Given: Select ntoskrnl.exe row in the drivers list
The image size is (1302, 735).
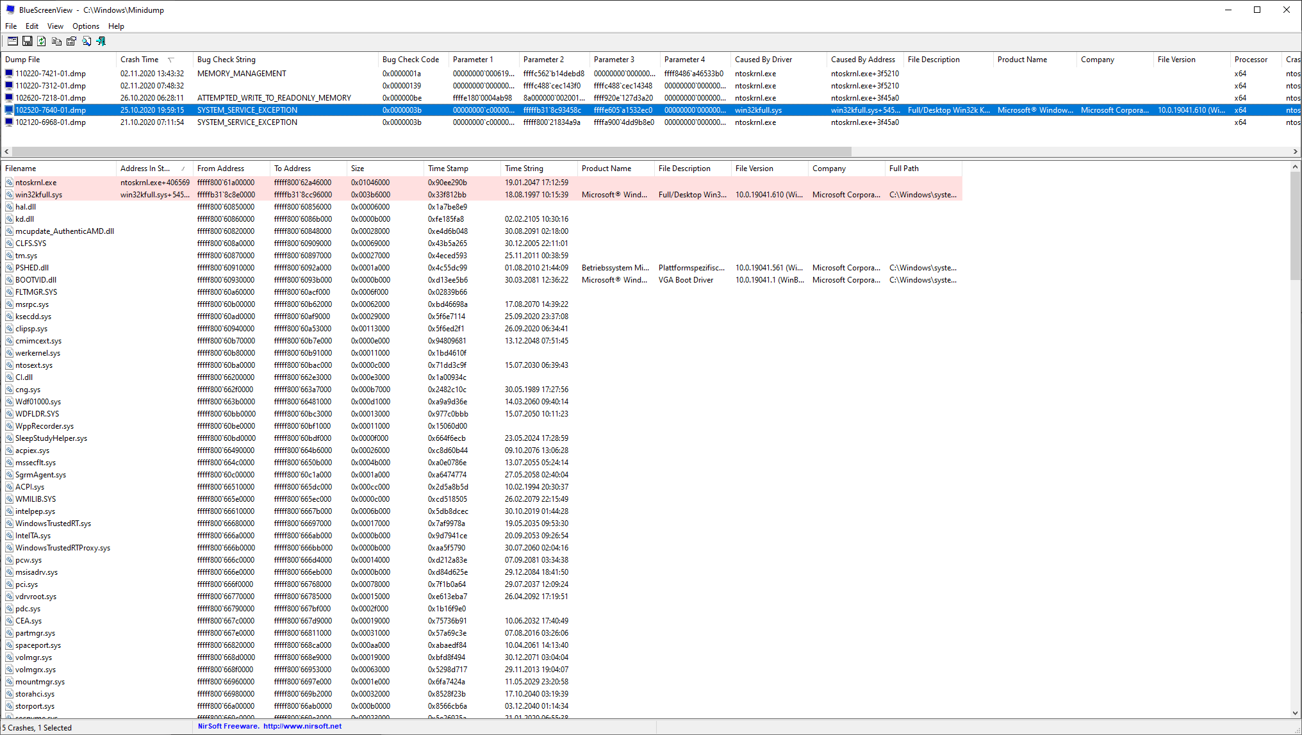Looking at the screenshot, I should click(x=36, y=183).
